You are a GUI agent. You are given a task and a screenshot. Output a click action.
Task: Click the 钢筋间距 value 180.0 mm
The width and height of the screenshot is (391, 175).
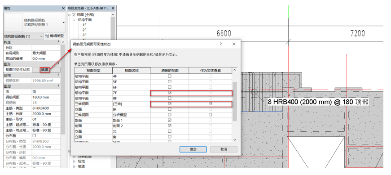[46, 97]
